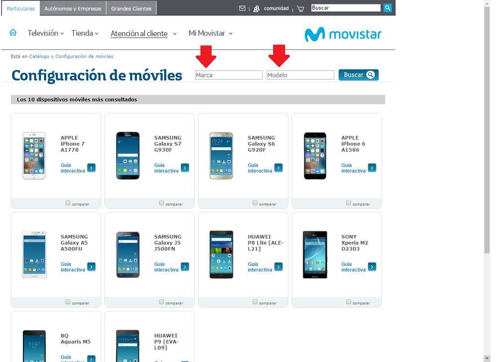Click the Movistar logo
This screenshot has width=496, height=362.
(343, 34)
